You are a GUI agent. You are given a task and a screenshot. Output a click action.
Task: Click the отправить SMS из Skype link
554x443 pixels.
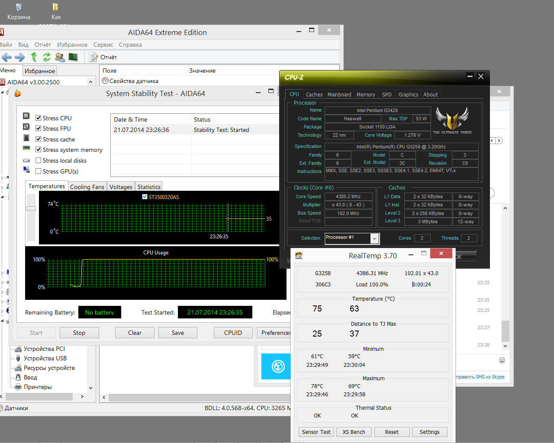click(480, 377)
